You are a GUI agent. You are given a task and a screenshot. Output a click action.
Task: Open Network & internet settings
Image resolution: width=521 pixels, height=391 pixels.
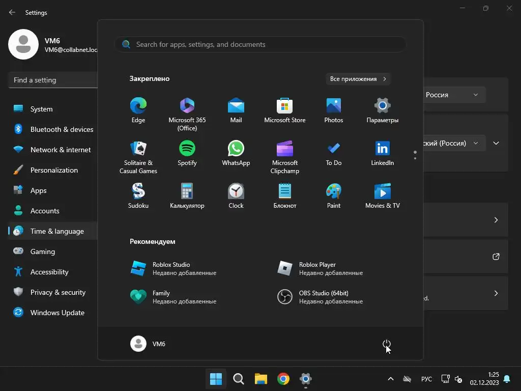pos(53,150)
